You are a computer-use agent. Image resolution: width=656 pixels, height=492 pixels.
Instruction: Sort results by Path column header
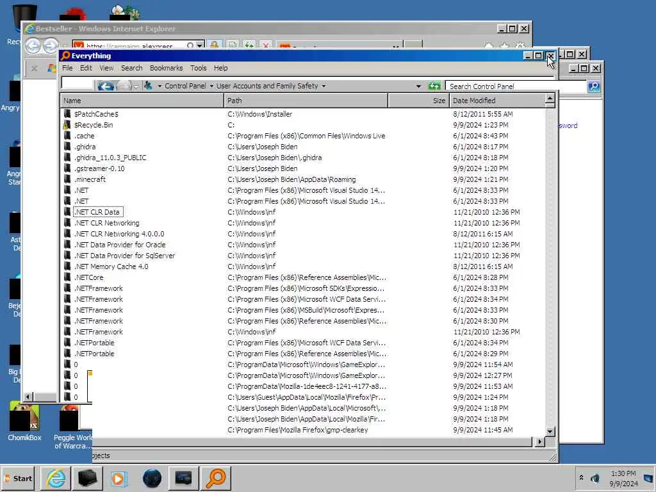coord(306,101)
